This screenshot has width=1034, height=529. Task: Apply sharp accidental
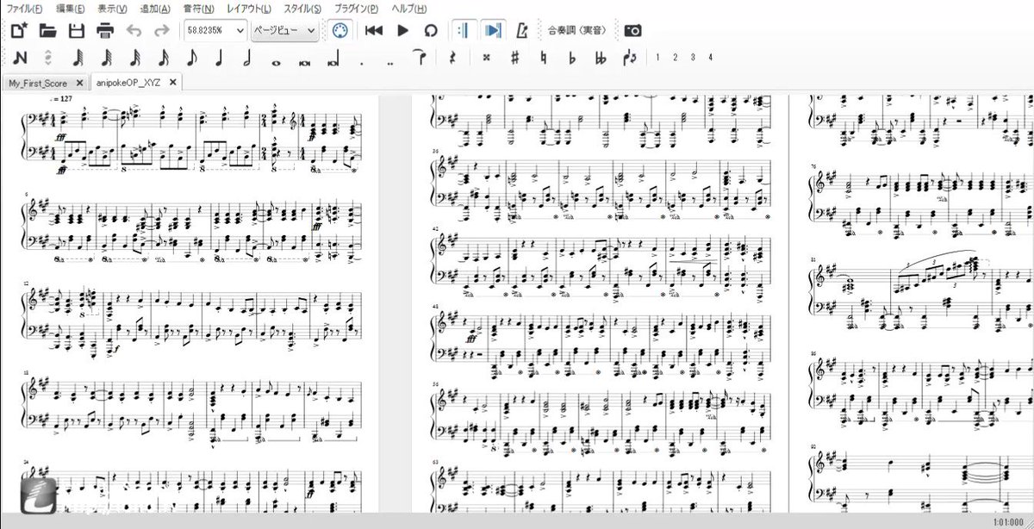tap(514, 59)
